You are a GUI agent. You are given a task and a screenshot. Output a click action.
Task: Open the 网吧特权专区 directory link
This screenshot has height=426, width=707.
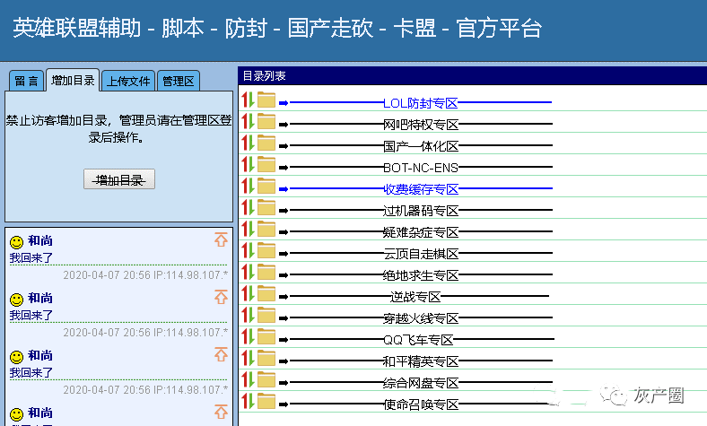click(420, 125)
